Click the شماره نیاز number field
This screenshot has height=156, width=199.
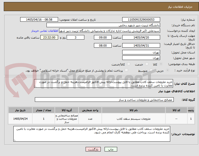coord(141,19)
